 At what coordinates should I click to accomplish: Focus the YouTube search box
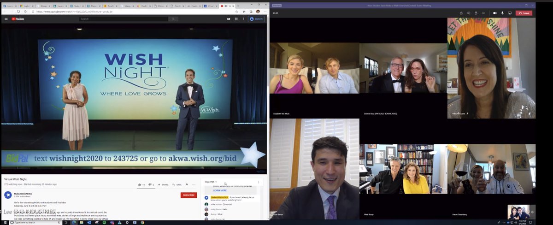pyautogui.click(x=123, y=19)
